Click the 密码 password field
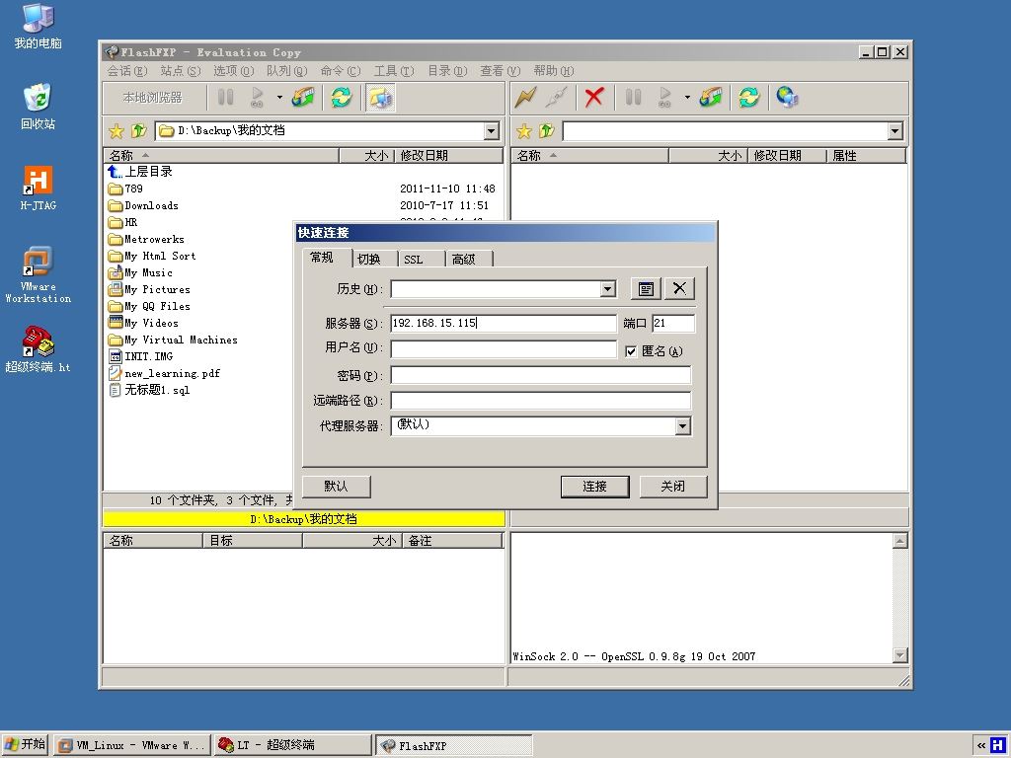 541,375
